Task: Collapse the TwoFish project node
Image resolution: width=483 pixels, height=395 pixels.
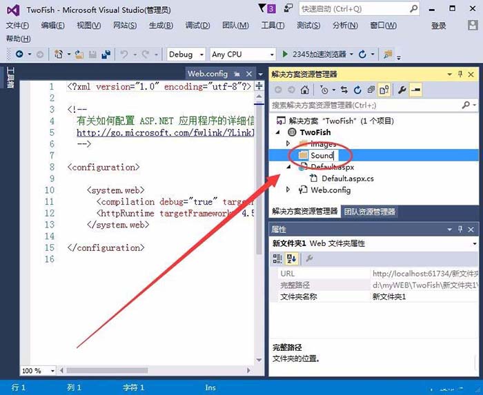Action: coord(278,132)
